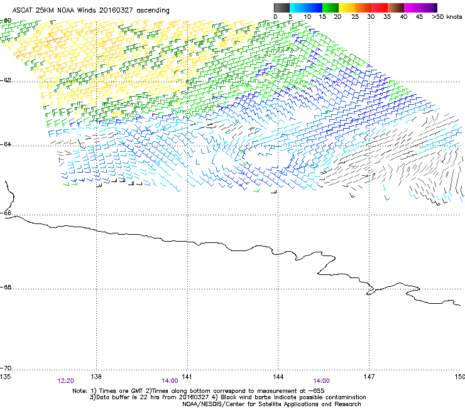Click the longitude label '147'
Image resolution: width=465 pixels, height=408 pixels.
click(x=369, y=377)
